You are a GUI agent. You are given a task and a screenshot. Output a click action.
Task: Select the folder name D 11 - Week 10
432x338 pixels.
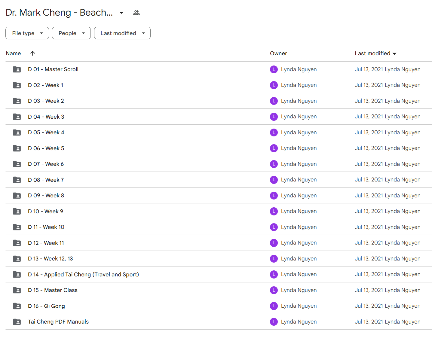[x=46, y=227]
